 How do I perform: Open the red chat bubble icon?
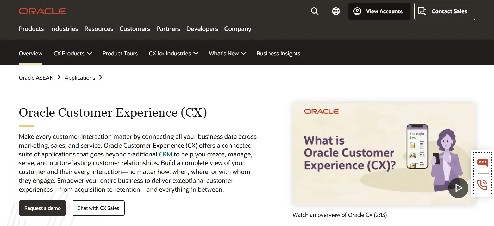click(482, 163)
